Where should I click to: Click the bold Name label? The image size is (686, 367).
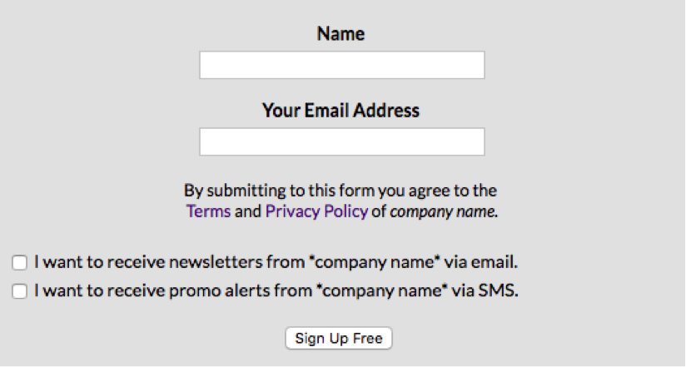341,33
